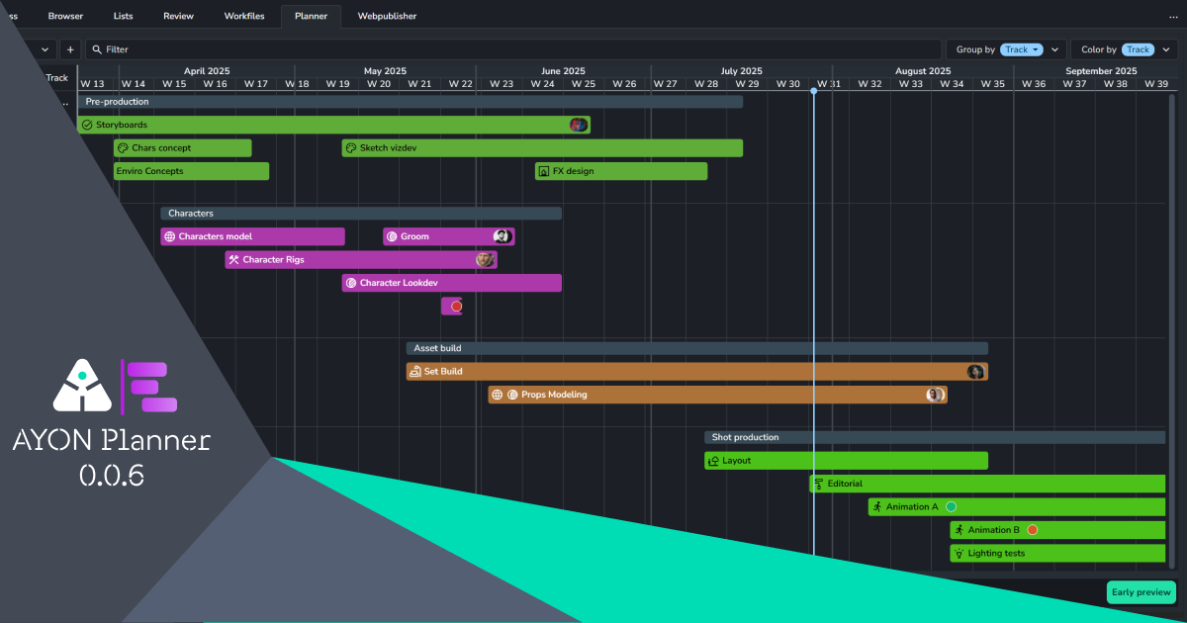Expand the chevron beside Color by
1187x623 pixels.
coord(1166,49)
